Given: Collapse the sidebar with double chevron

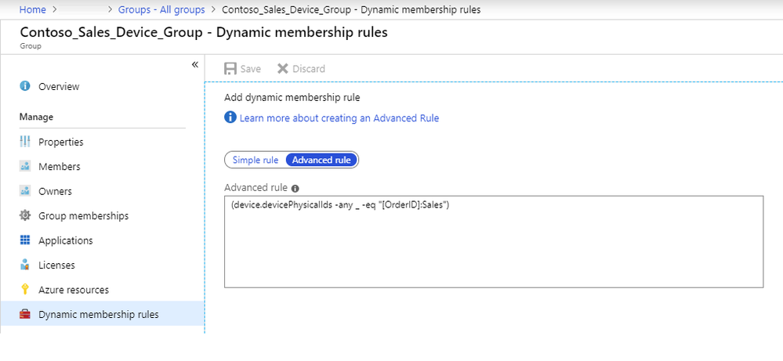Looking at the screenshot, I should pos(194,65).
